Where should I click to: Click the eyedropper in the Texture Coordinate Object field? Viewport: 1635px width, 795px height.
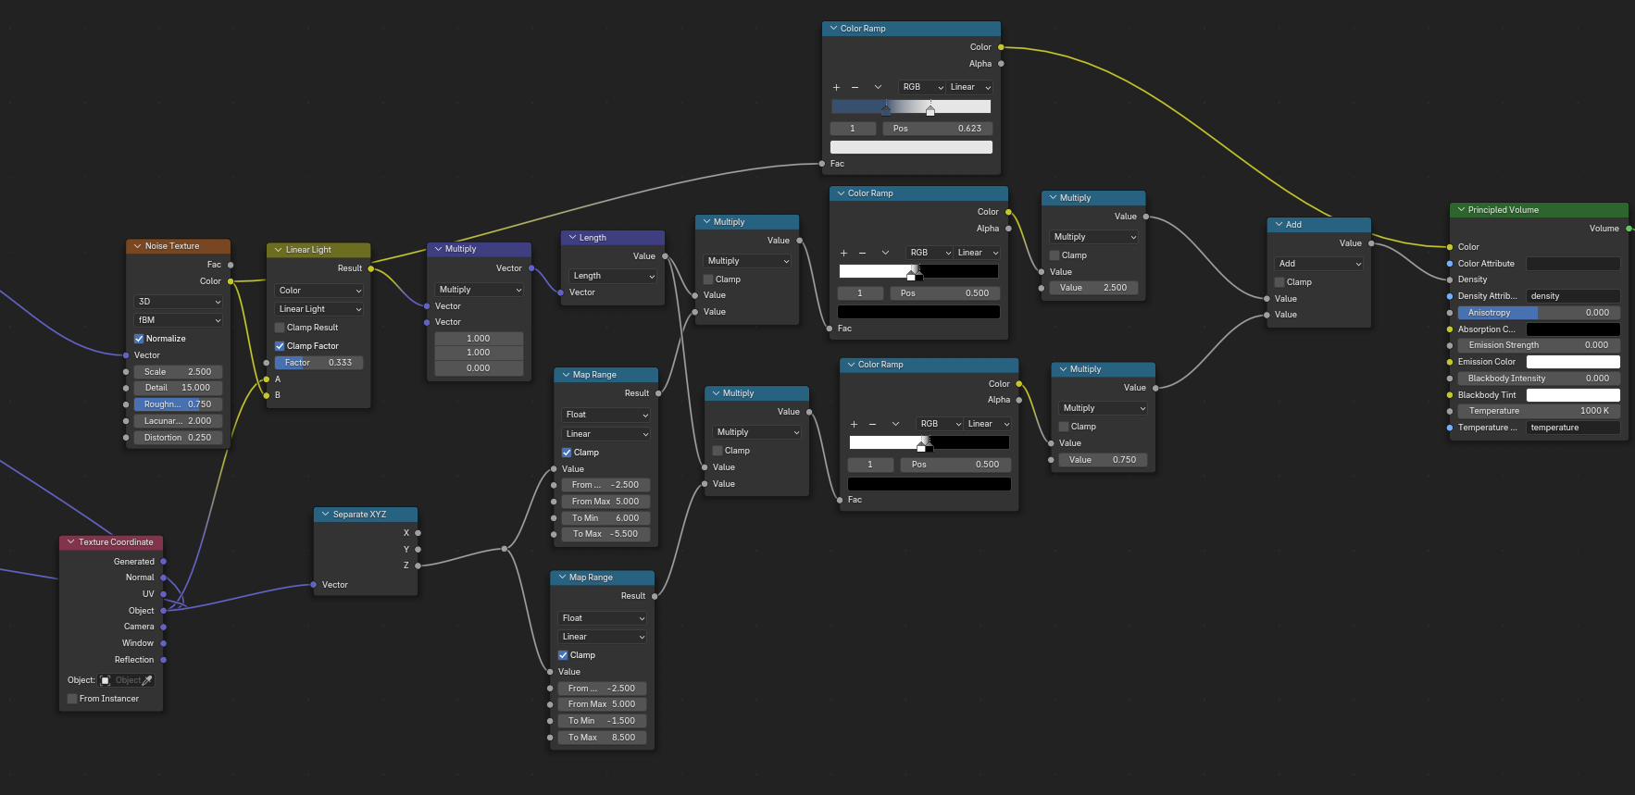146,680
